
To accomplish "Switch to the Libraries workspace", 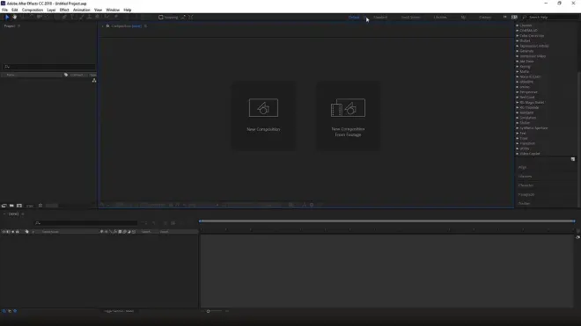I will pos(440,18).
